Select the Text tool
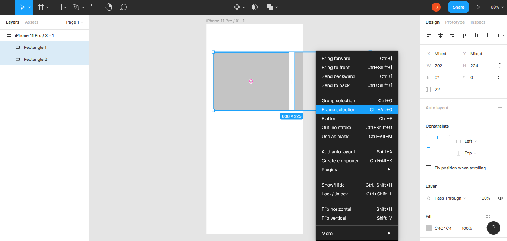This screenshot has height=241, width=507. [x=94, y=7]
